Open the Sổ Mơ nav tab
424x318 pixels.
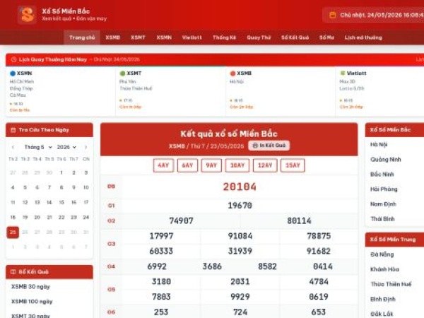click(326, 37)
